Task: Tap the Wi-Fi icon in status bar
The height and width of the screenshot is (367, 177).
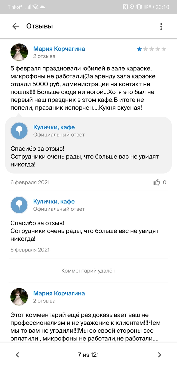Action: point(35,7)
